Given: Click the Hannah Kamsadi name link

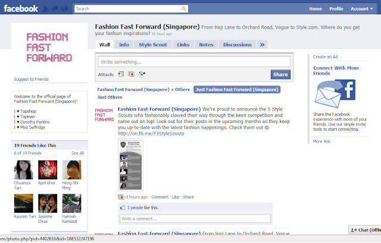Looking at the screenshot, I should pos(70,219).
